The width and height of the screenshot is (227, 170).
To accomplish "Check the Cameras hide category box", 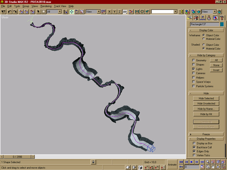I will [x=193, y=73].
